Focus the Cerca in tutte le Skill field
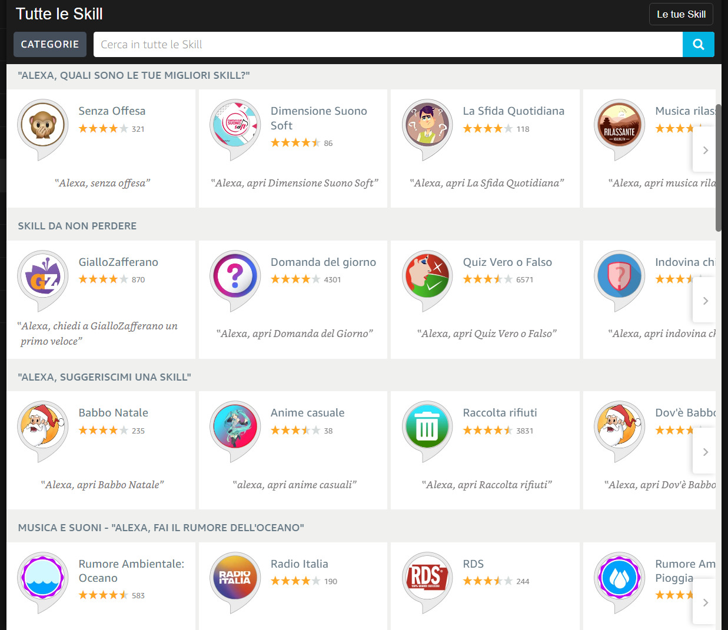 (x=388, y=44)
